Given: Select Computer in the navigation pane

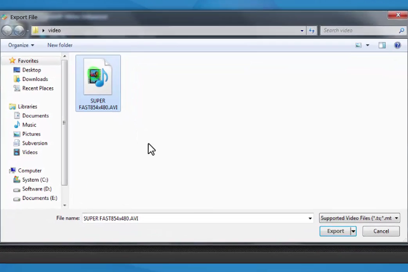Looking at the screenshot, I should tap(30, 170).
